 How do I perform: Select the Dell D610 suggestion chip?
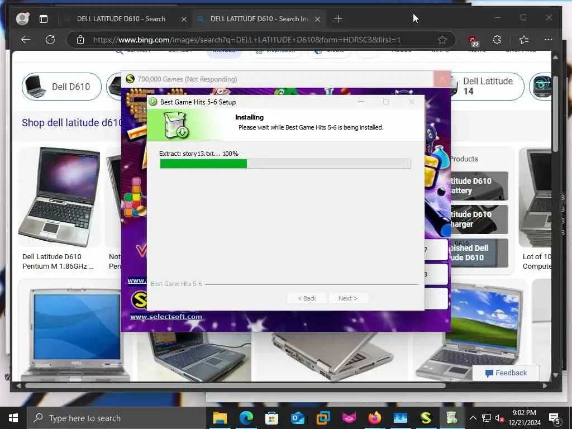[x=61, y=87]
